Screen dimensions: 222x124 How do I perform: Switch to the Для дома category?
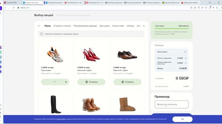point(105,26)
